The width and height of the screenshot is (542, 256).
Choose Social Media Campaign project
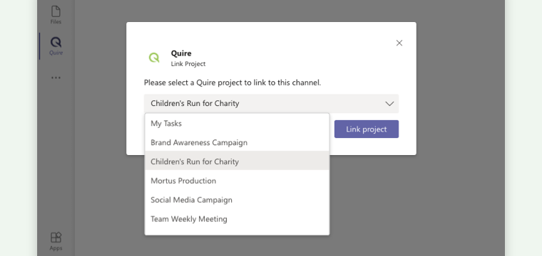(237, 200)
